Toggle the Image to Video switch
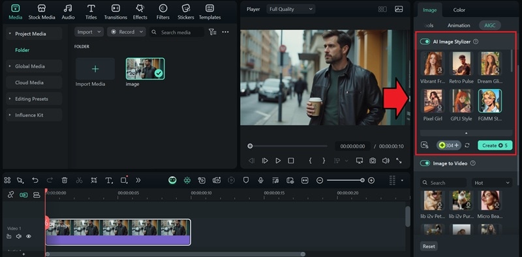Viewport: 522px width, 257px height. [x=425, y=163]
